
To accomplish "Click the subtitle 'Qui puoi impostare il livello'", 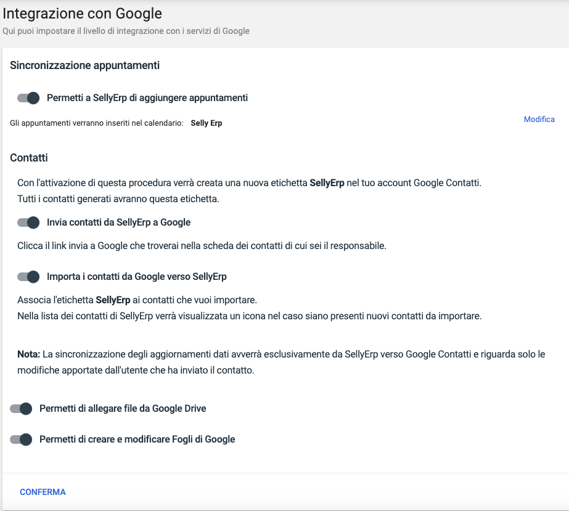I will coord(126,31).
